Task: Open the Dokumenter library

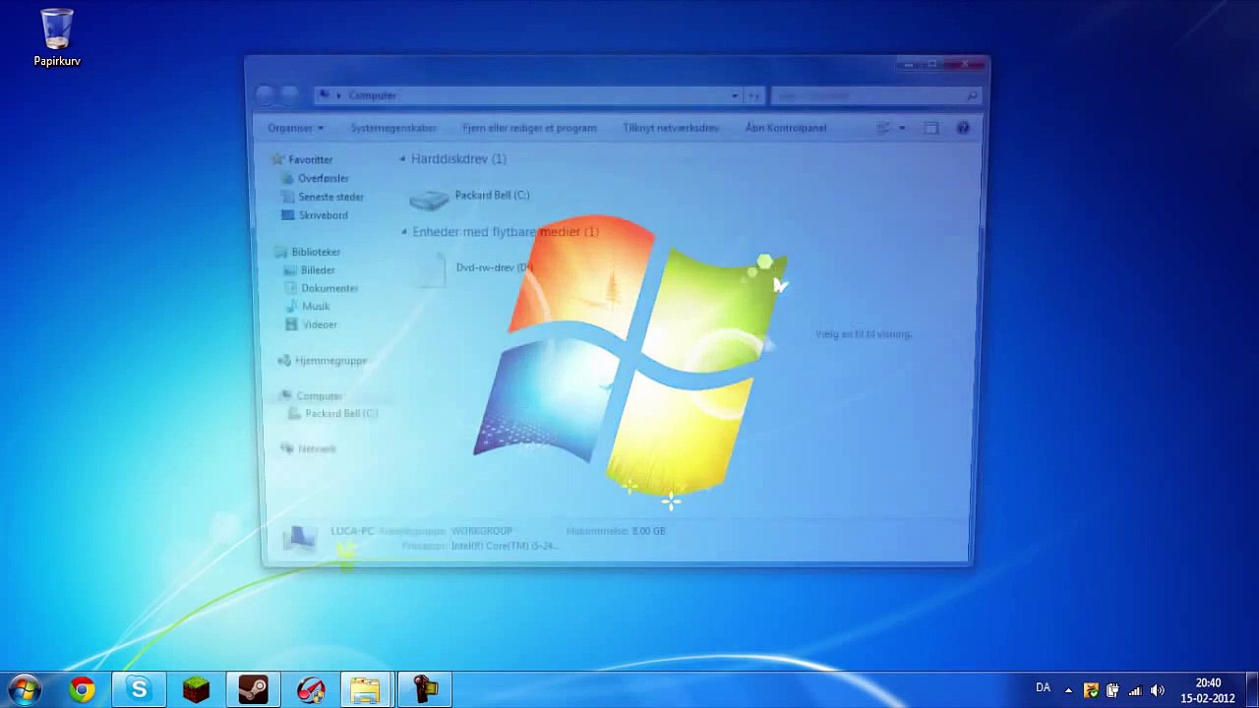Action: coord(330,288)
